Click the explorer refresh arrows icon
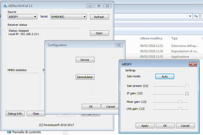Viewport: 203px width, 135px height. click(196, 16)
